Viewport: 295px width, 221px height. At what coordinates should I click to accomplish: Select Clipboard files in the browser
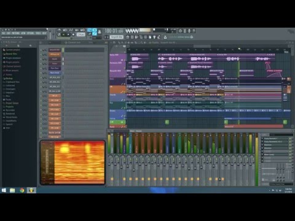click(11, 82)
